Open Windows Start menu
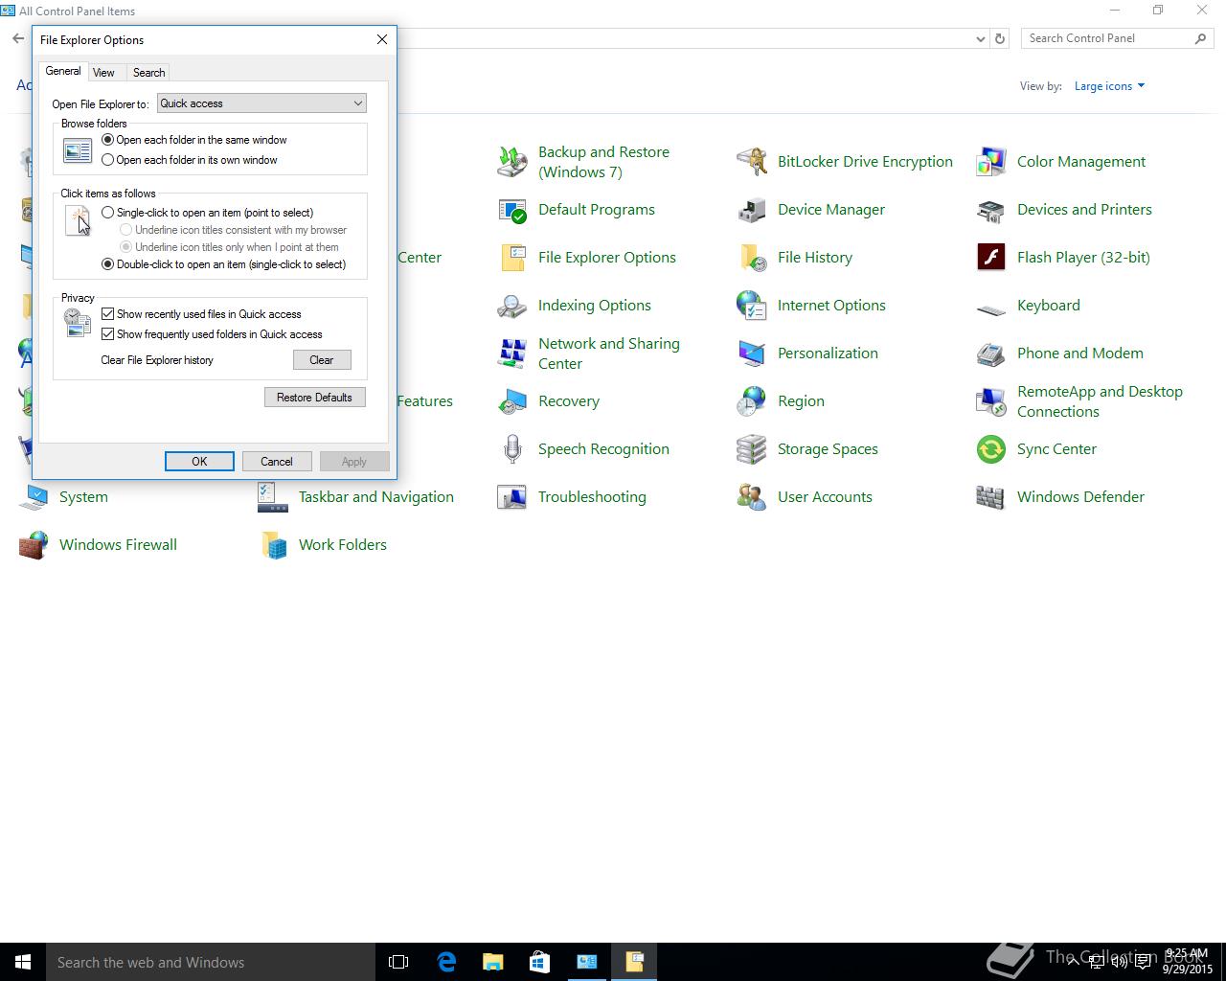 (x=23, y=962)
